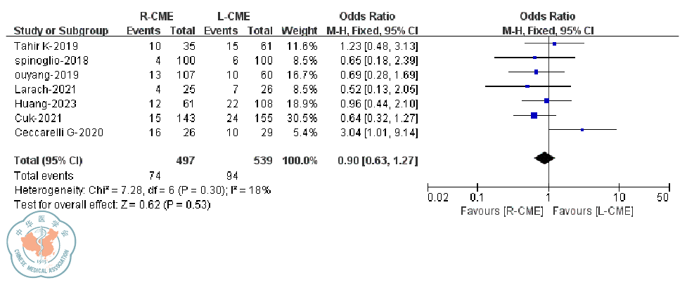Image resolution: width=687 pixels, height=285 pixels.
Task: Click the Larach-2021 blue square marker
Action: coord(527,86)
